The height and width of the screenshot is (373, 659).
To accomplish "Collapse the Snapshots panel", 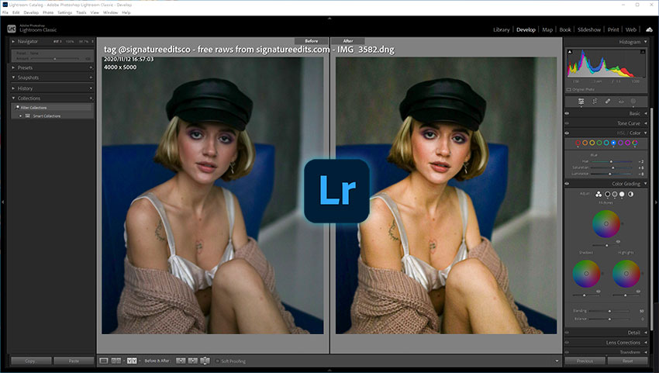I will pos(13,78).
